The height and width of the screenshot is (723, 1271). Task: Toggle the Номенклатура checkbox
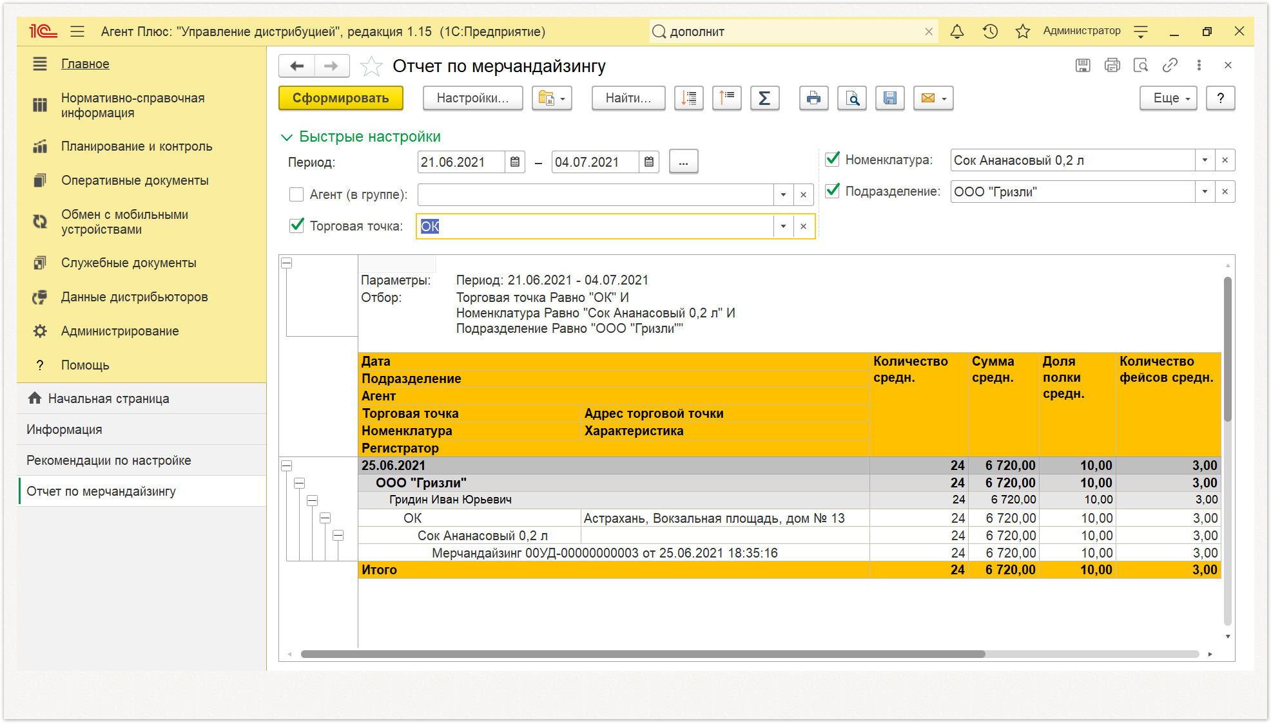pos(833,160)
